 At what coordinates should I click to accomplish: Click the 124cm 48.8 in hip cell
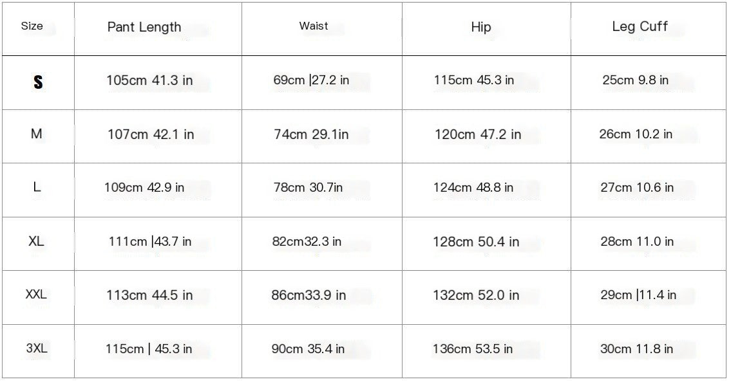click(x=473, y=188)
